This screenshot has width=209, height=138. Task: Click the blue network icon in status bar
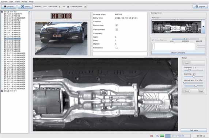[157, 136]
